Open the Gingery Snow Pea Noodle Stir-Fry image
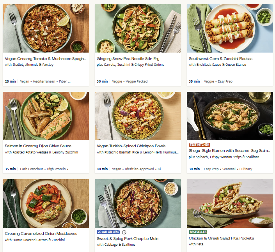275x252 pixels. pyautogui.click(x=138, y=28)
